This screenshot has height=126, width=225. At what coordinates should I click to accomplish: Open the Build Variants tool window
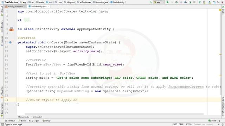click(2, 109)
